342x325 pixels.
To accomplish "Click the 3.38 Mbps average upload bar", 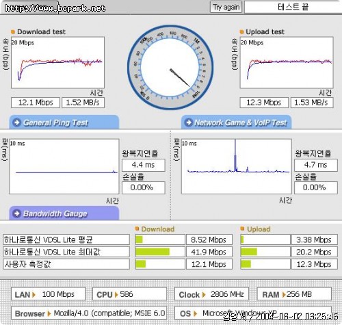I will [265, 239].
